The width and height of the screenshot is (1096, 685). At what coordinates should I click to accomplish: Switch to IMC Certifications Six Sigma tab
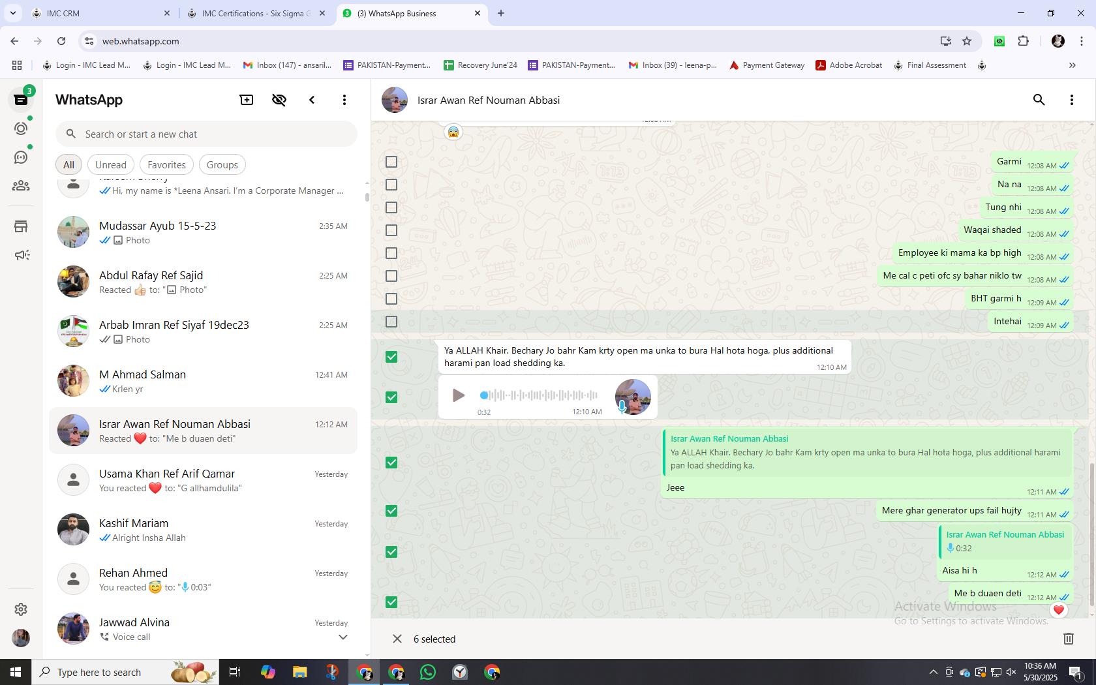pyautogui.click(x=256, y=13)
